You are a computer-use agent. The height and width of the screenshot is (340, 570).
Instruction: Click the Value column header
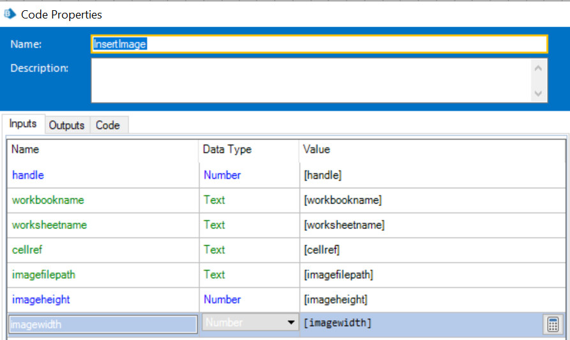(317, 149)
